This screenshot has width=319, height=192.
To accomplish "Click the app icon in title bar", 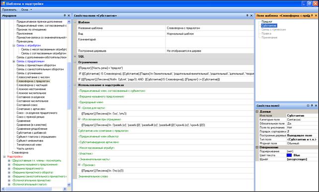I will 3,3.
